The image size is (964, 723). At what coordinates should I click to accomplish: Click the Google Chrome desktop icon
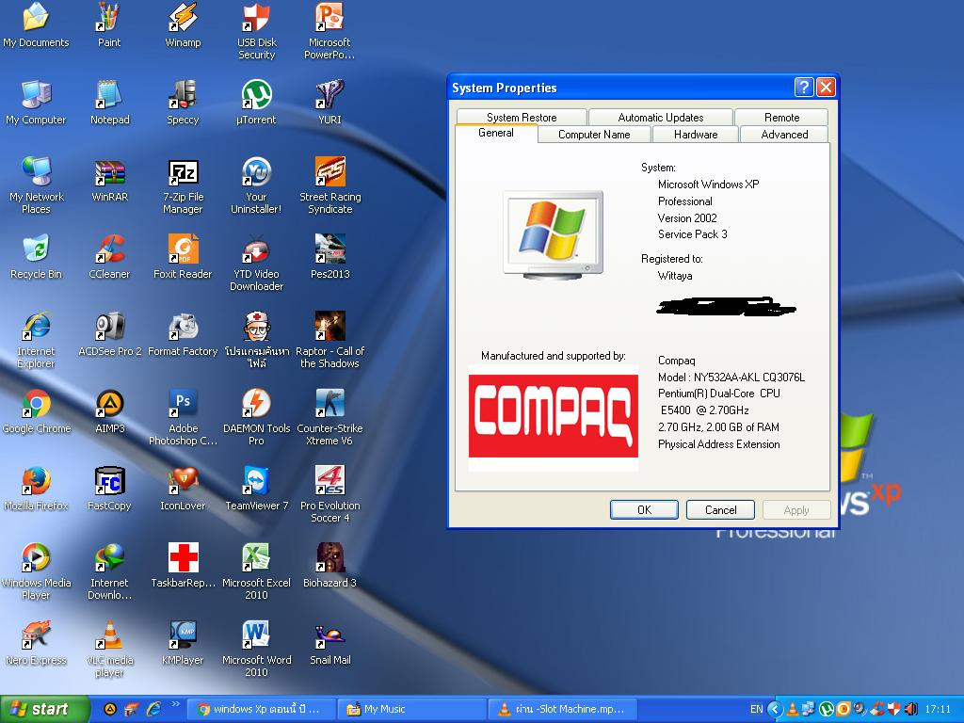pyautogui.click(x=36, y=405)
